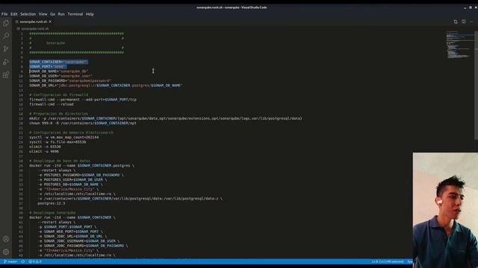Image resolution: width=478 pixels, height=268 pixels.
Task: Click the docker run line for $SONAR_CONTAINER.postgres
Action: pyautogui.click(x=81, y=165)
